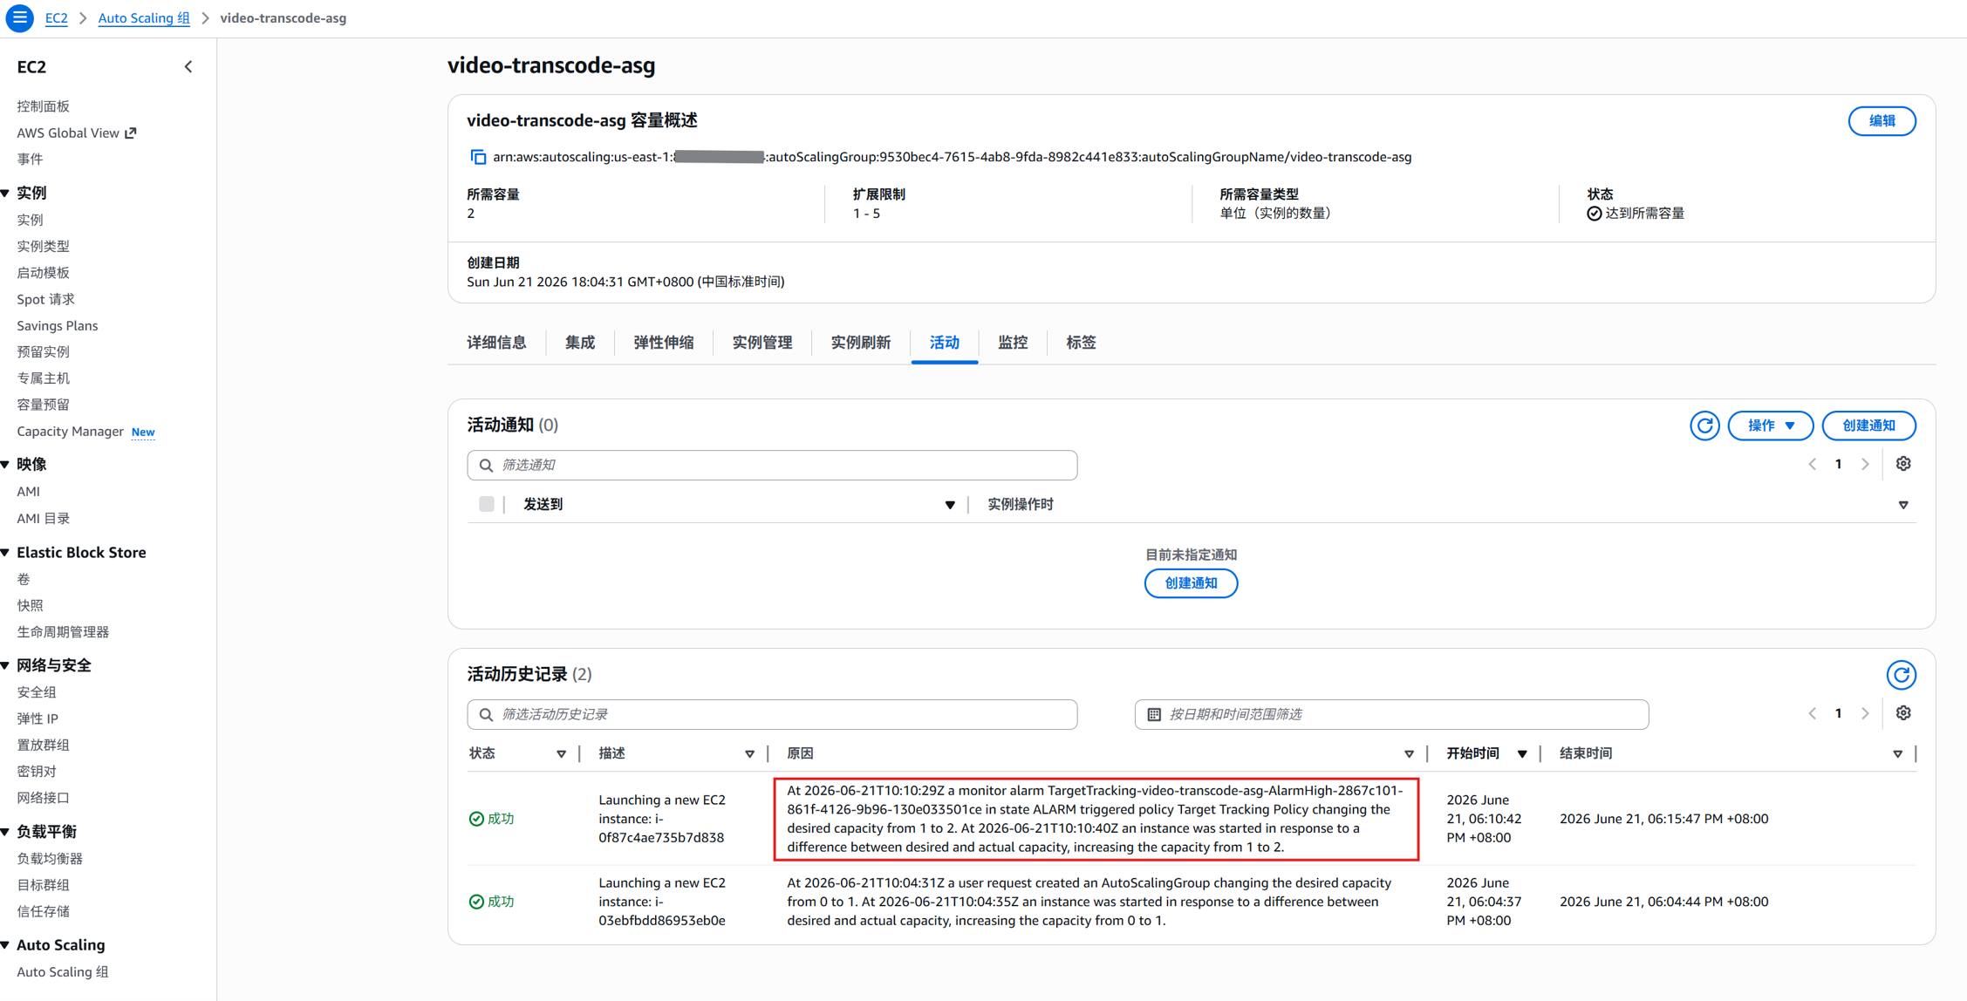The height and width of the screenshot is (1001, 1967).
Task: Select all notifications checkbox
Action: pyautogui.click(x=487, y=504)
